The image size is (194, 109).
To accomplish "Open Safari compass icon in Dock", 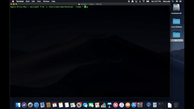I will tap(36, 105).
